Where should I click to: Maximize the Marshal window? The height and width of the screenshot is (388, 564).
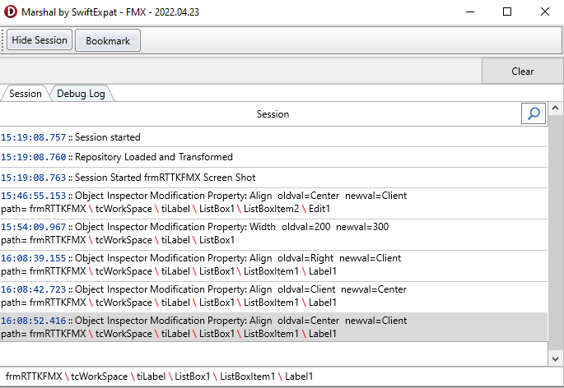(507, 12)
